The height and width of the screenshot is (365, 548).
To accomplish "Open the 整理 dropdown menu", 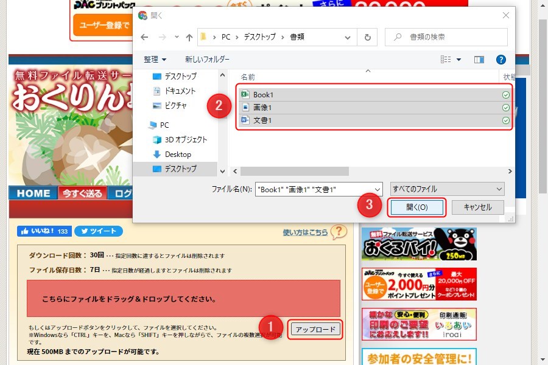I will [x=155, y=60].
